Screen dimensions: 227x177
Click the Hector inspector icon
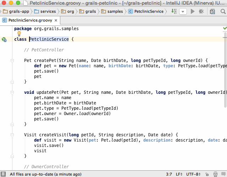point(215,174)
